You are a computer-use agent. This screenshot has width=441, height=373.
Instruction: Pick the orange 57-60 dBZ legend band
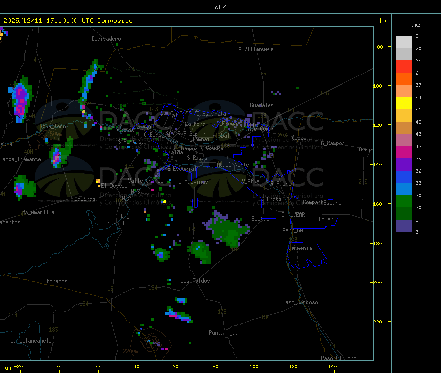tap(404, 79)
